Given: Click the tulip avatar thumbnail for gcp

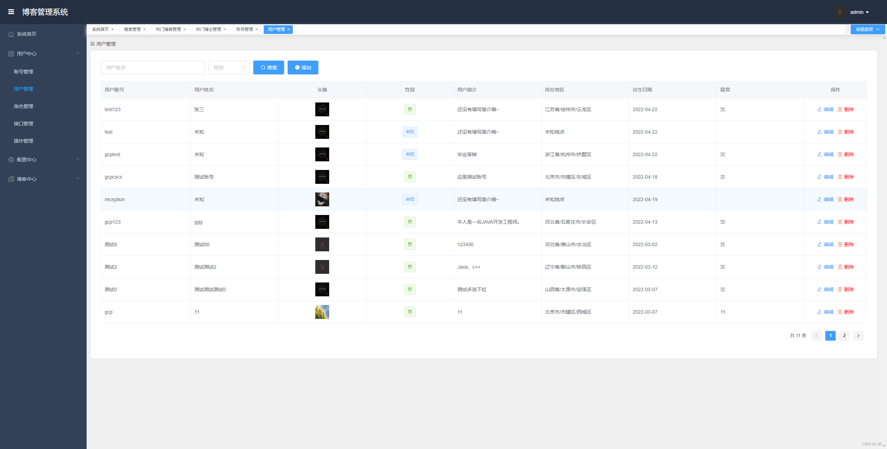Looking at the screenshot, I should tap(322, 312).
